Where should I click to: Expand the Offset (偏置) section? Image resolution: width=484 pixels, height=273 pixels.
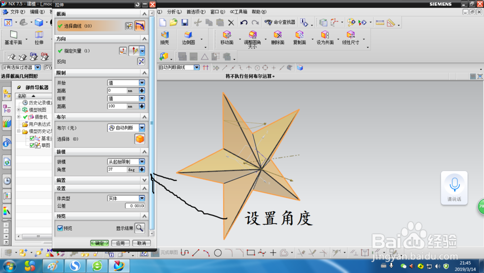click(144, 180)
